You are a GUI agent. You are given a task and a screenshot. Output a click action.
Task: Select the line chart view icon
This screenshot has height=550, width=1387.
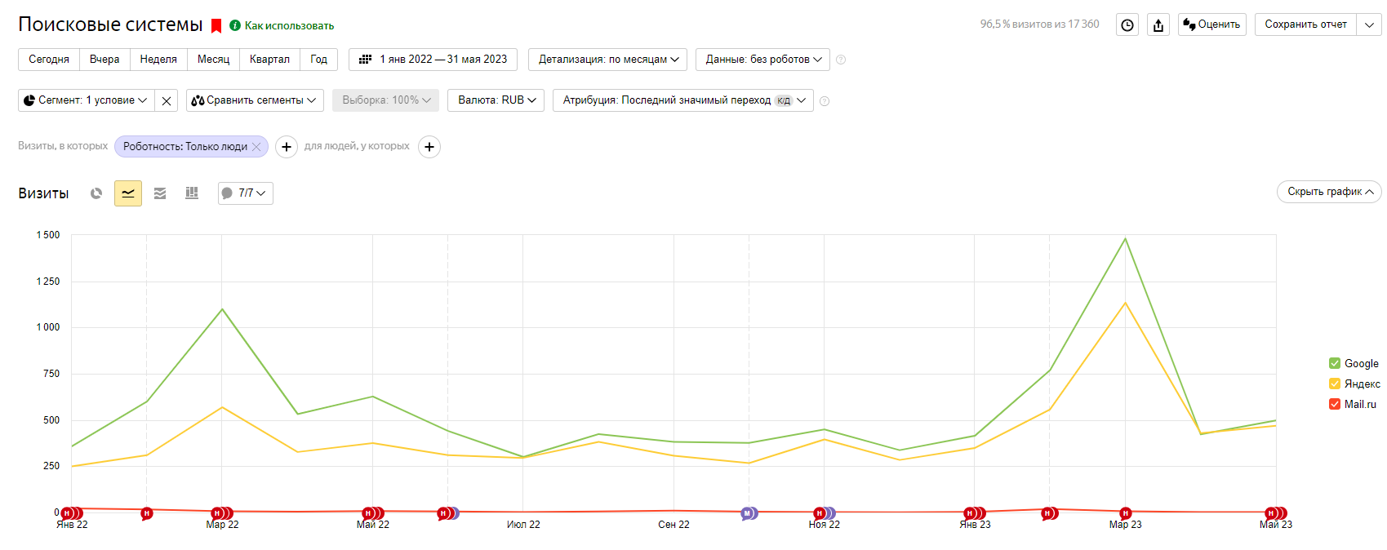[128, 193]
